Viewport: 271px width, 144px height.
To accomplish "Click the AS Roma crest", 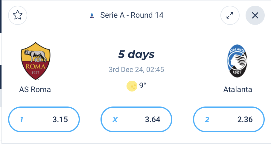I will click(x=36, y=61).
